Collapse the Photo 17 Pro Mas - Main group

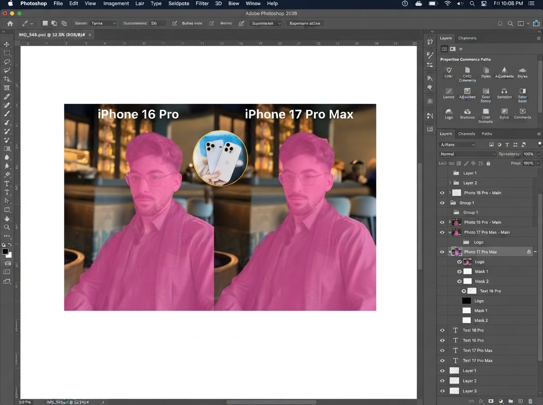[450, 232]
